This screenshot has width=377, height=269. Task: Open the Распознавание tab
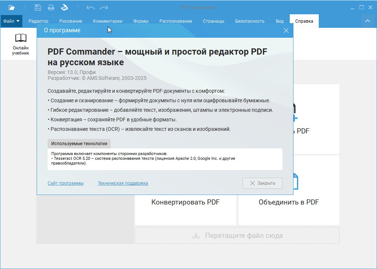pos(176,21)
